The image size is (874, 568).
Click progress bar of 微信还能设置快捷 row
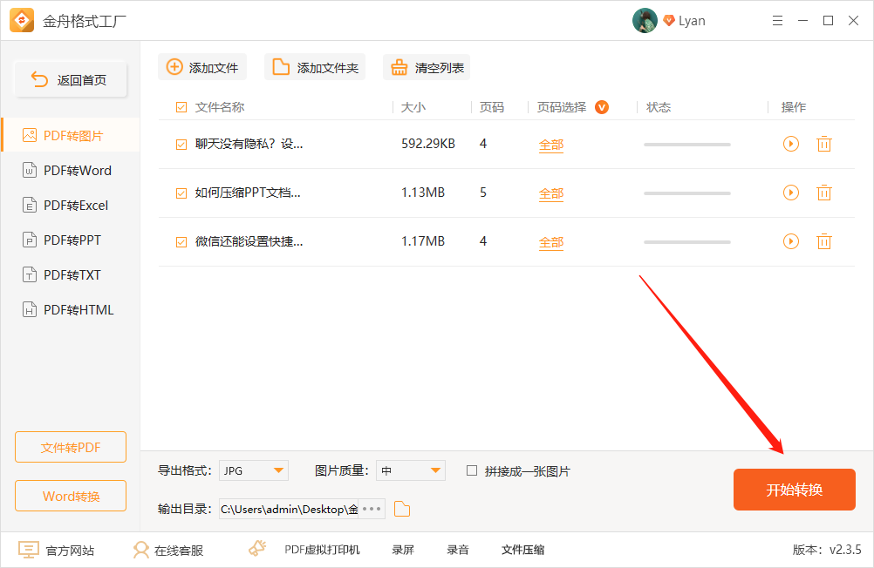pyautogui.click(x=686, y=242)
